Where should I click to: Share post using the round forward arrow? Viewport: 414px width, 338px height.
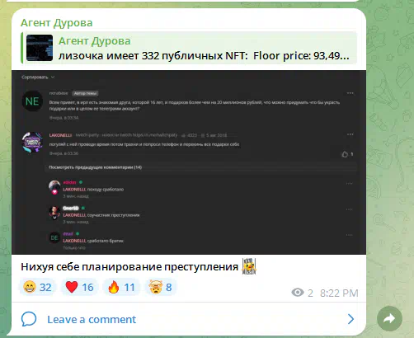(x=389, y=318)
